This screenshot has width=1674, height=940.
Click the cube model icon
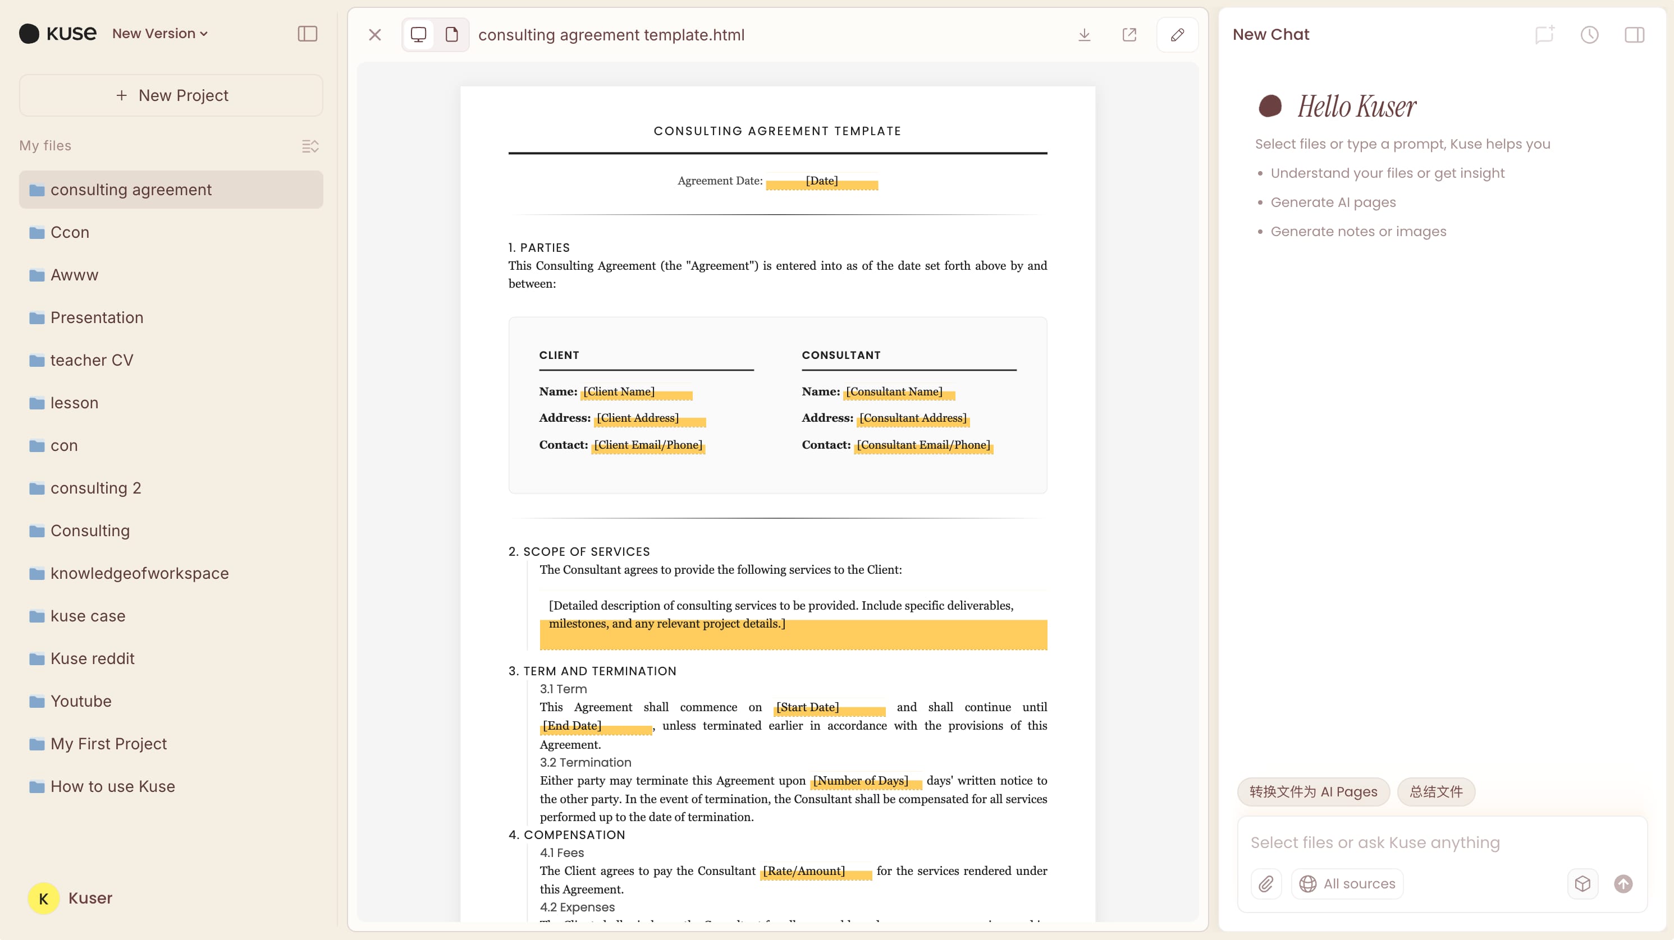pos(1582,884)
